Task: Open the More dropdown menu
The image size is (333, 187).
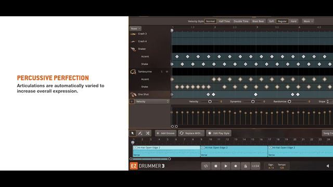Action: pos(308,21)
